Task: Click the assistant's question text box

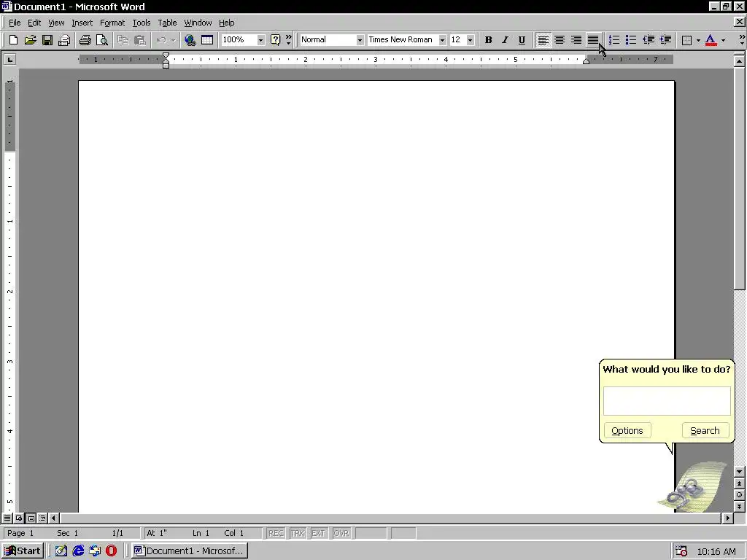Action: (x=667, y=401)
